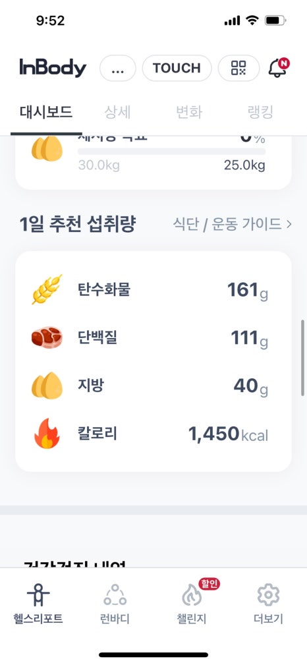Tap the InBody logo
Viewport: 307px width, 665px height.
click(x=53, y=68)
